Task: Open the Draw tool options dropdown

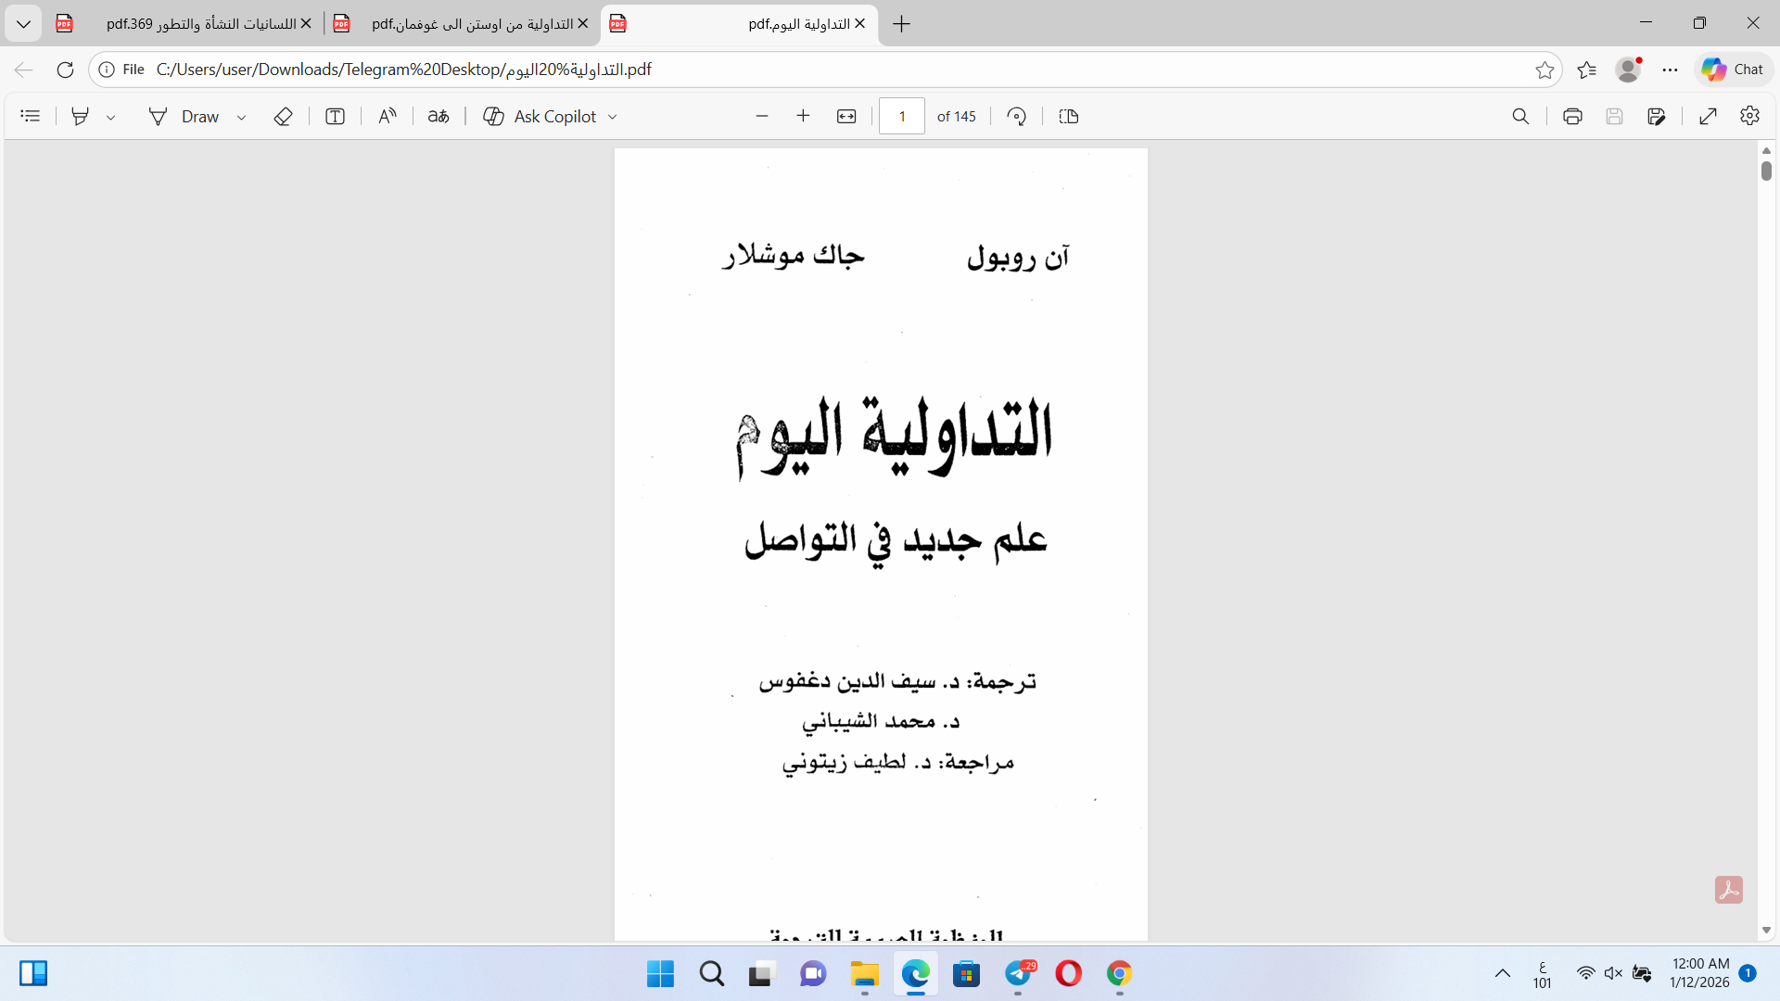Action: [241, 117]
